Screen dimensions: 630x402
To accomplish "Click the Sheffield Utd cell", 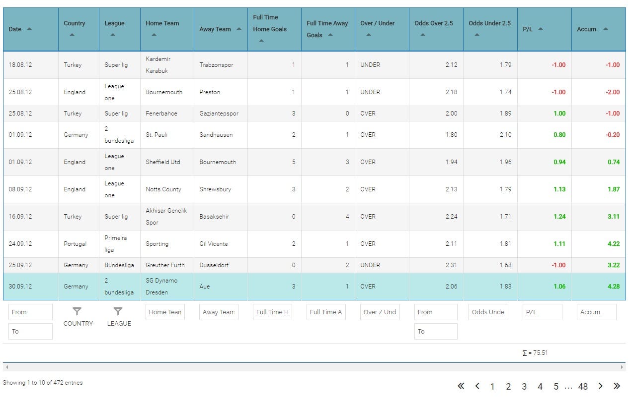I will [x=167, y=162].
